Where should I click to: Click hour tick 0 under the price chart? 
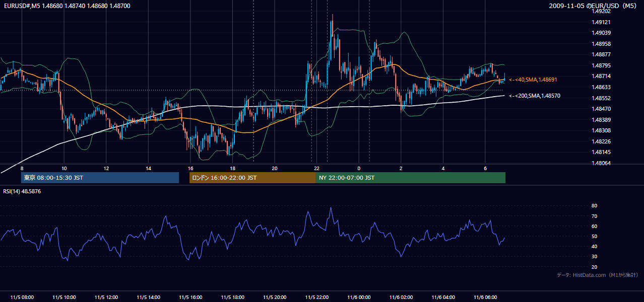tap(359, 168)
